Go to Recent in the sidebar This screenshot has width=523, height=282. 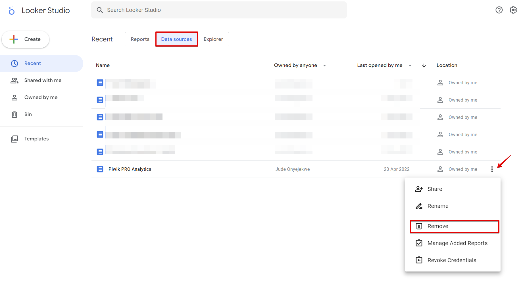[41, 63]
